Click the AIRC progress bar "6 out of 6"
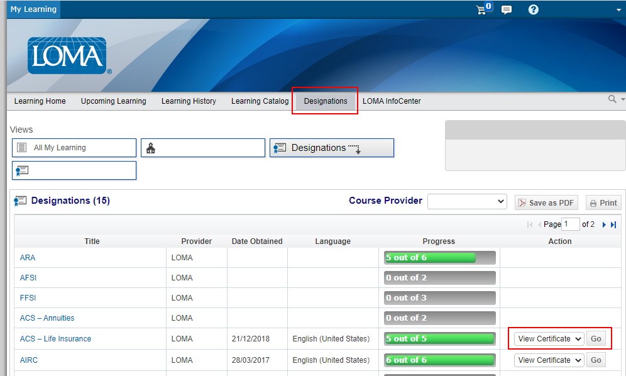The height and width of the screenshot is (376, 626). 439,360
